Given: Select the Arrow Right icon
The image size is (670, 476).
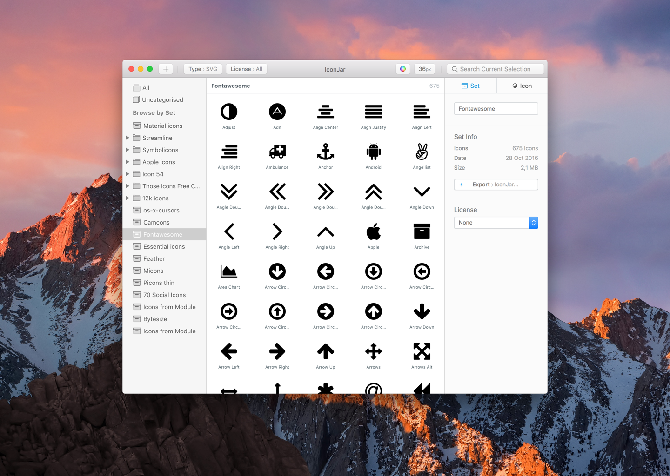Looking at the screenshot, I should point(277,352).
